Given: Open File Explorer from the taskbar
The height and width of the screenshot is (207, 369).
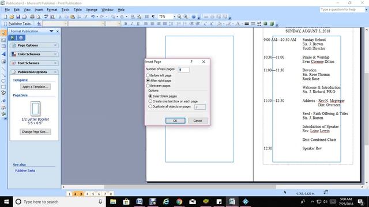Looking at the screenshot, I should [x=113, y=202].
